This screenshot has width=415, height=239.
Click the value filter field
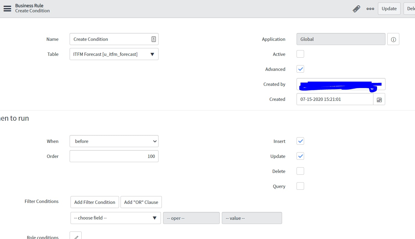click(252, 218)
